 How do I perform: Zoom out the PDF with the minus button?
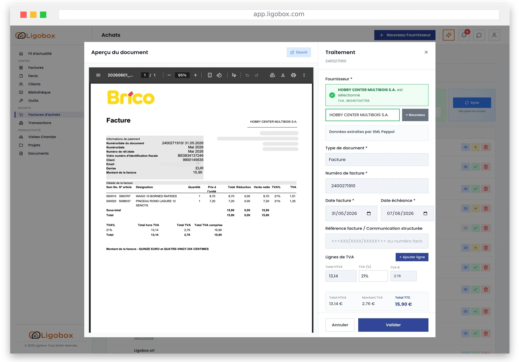169,75
